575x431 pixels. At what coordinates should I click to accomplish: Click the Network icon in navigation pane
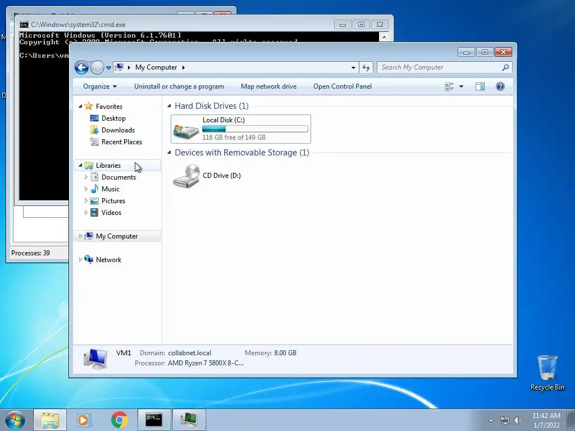[88, 259]
